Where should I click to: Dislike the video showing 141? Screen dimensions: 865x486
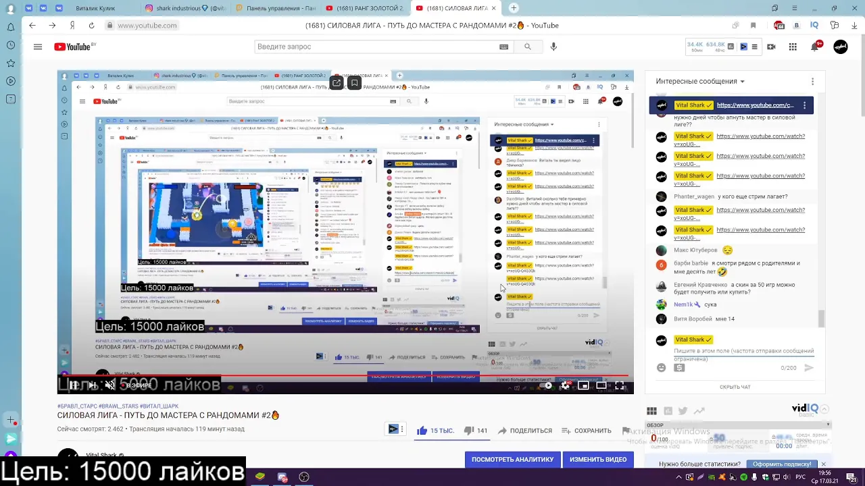click(476, 431)
